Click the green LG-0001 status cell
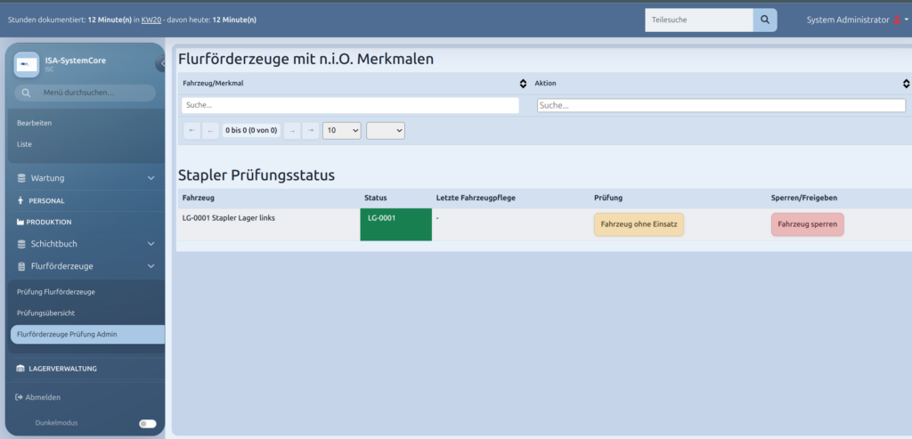 click(396, 224)
